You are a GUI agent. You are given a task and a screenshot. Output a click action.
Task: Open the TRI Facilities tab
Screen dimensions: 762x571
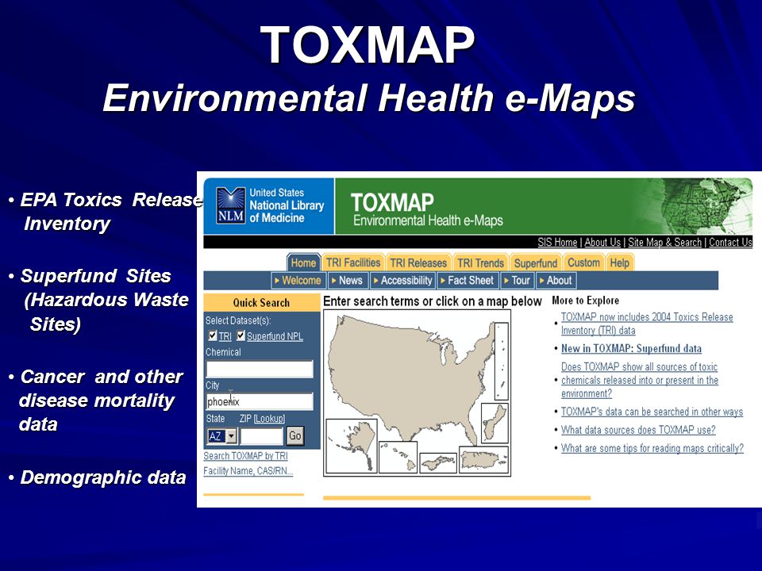[353, 263]
